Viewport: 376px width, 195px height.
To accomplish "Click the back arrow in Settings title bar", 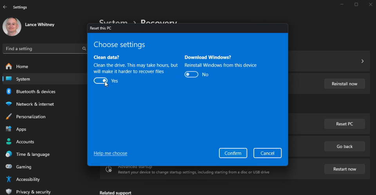I will 5,7.
